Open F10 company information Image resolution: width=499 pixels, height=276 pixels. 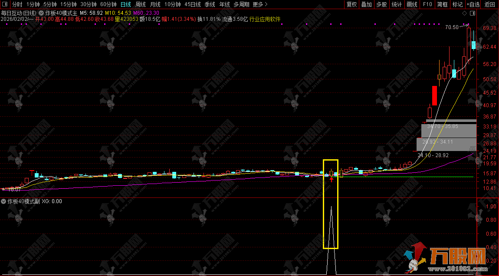[x=427, y=4]
